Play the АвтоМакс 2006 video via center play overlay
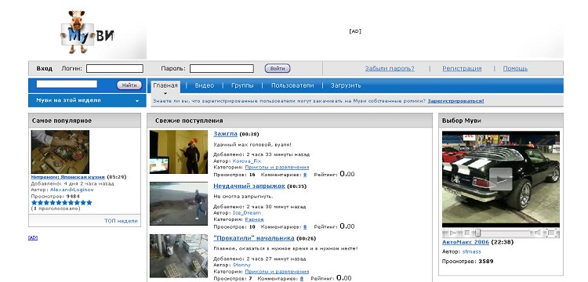588x282 pixels. point(501,179)
